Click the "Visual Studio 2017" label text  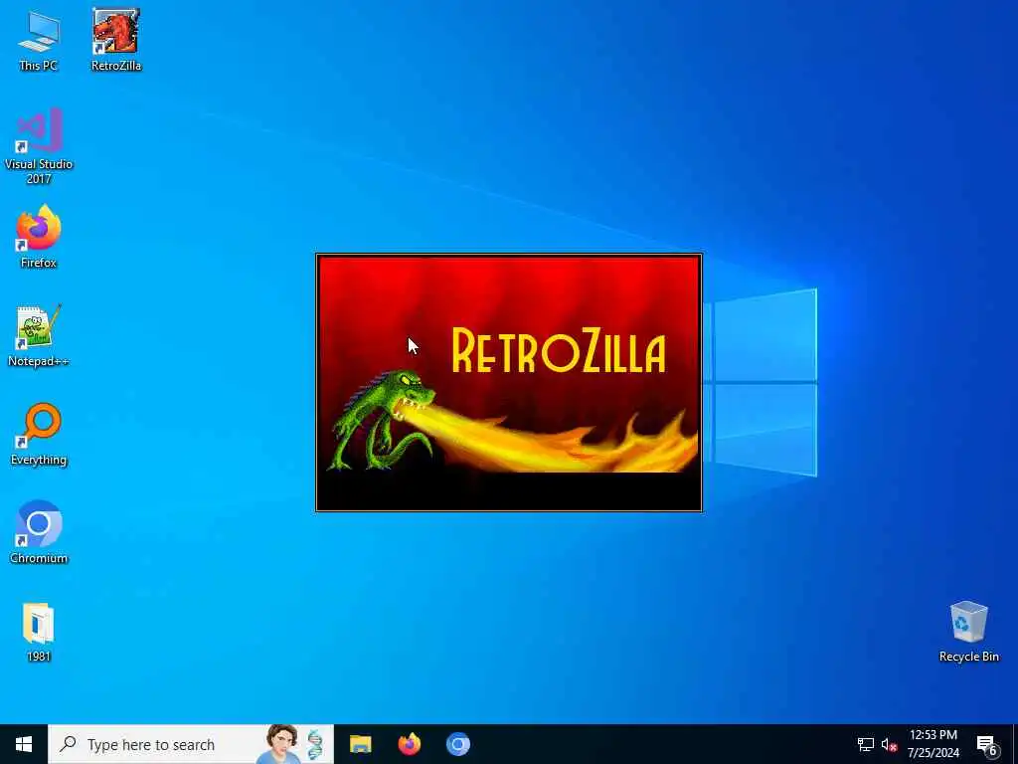pyautogui.click(x=39, y=171)
